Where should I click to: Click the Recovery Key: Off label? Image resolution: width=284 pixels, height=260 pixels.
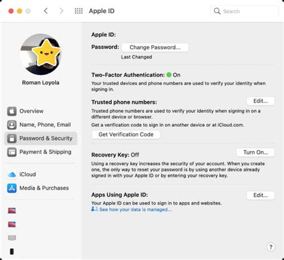point(115,155)
